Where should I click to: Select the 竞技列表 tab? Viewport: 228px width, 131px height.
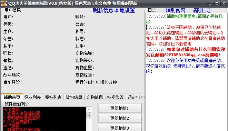click(53, 97)
